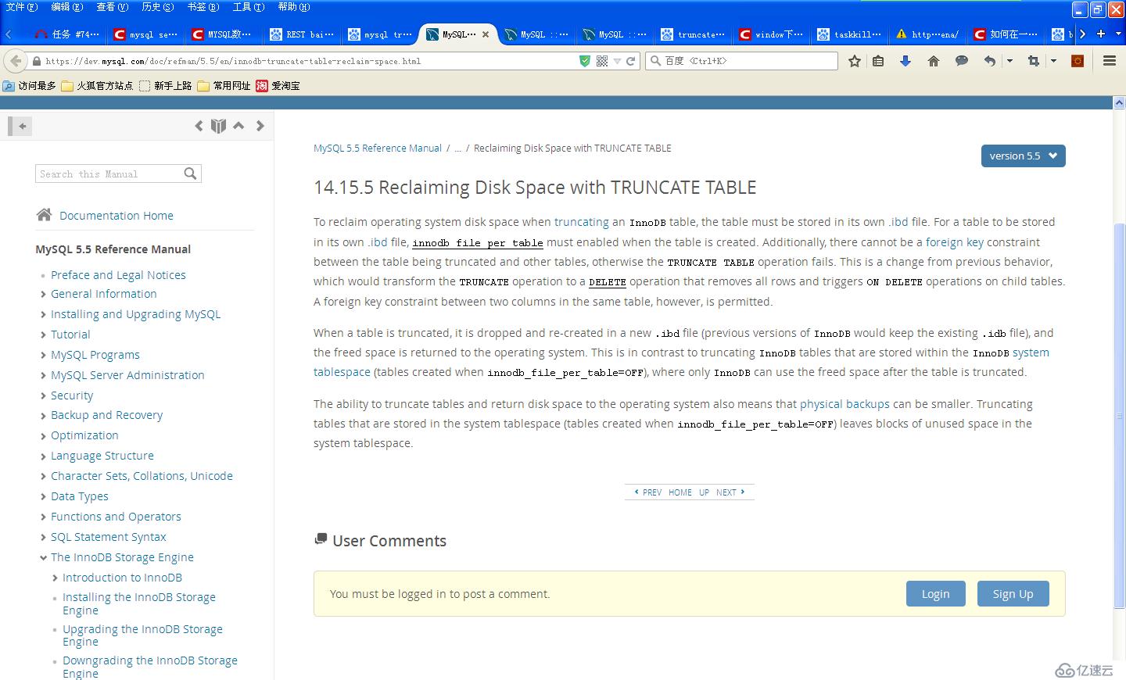Reload the page with the refresh icon

[x=630, y=61]
